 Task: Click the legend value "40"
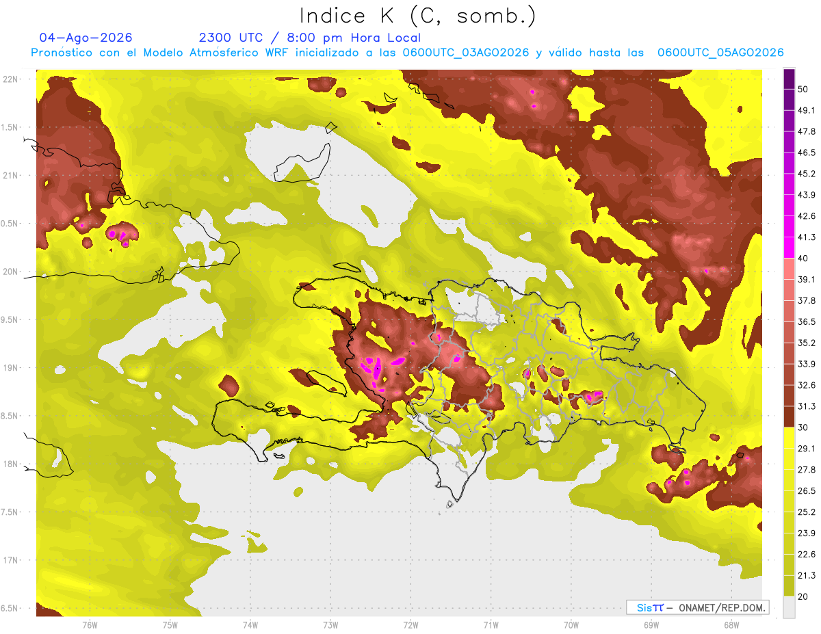(804, 258)
